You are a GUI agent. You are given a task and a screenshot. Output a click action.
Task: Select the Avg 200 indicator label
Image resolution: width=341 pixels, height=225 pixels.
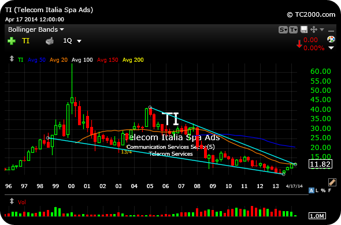(133, 60)
